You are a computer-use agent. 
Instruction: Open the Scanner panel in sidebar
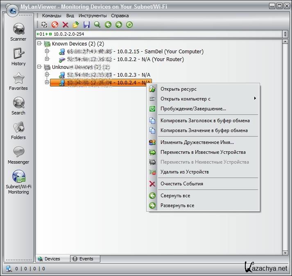pos(18,32)
